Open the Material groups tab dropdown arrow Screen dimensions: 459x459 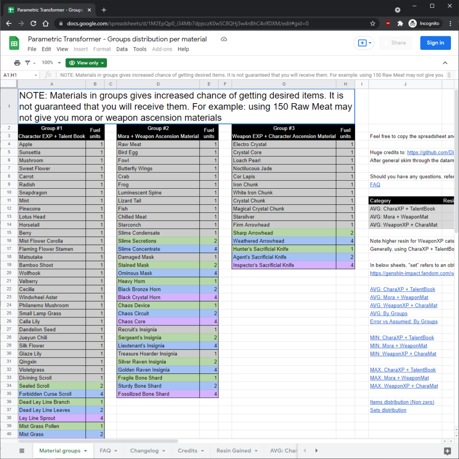click(86, 451)
